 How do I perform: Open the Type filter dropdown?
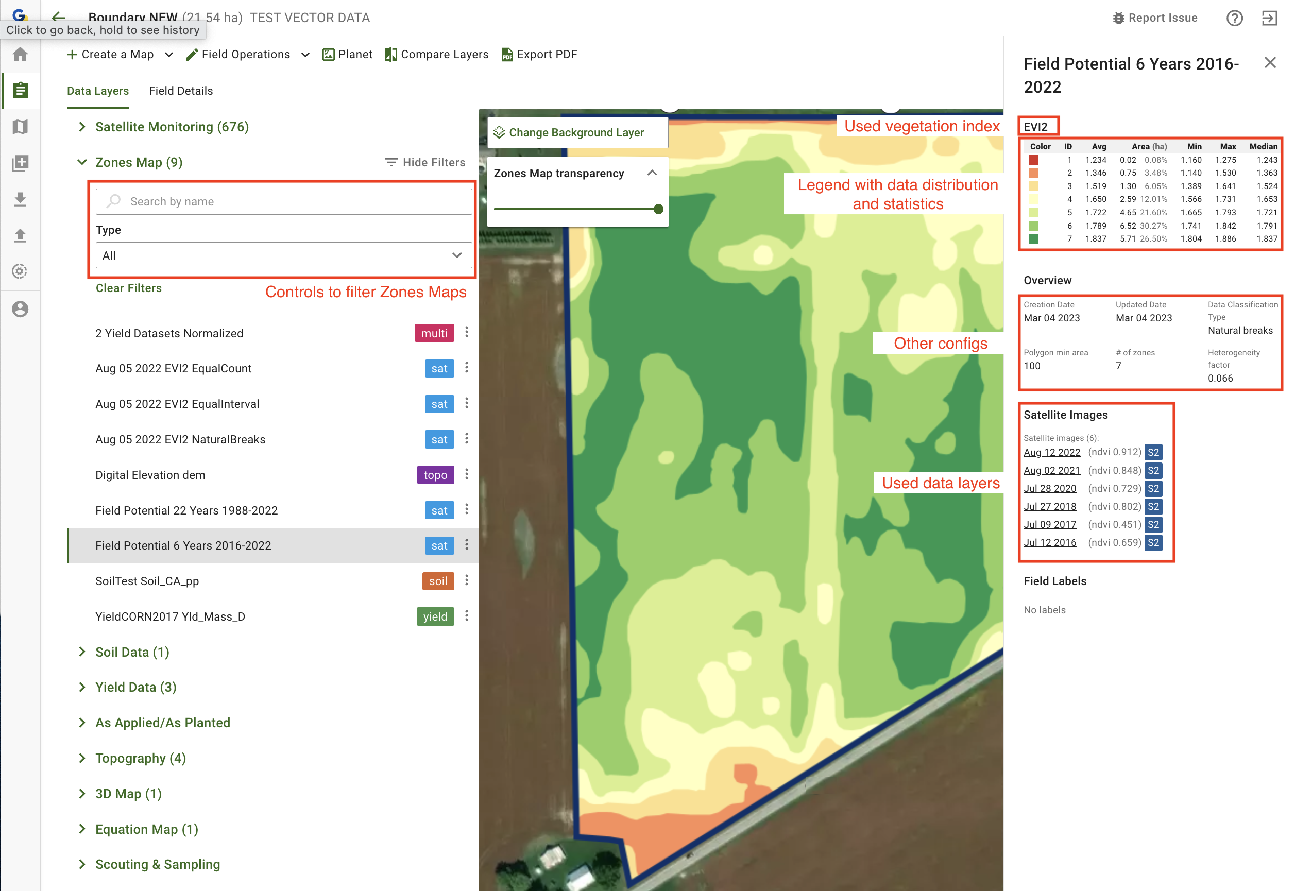(x=283, y=255)
